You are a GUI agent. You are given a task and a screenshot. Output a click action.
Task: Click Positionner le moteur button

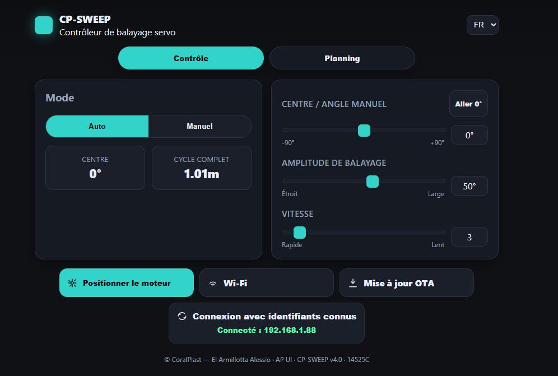point(127,283)
